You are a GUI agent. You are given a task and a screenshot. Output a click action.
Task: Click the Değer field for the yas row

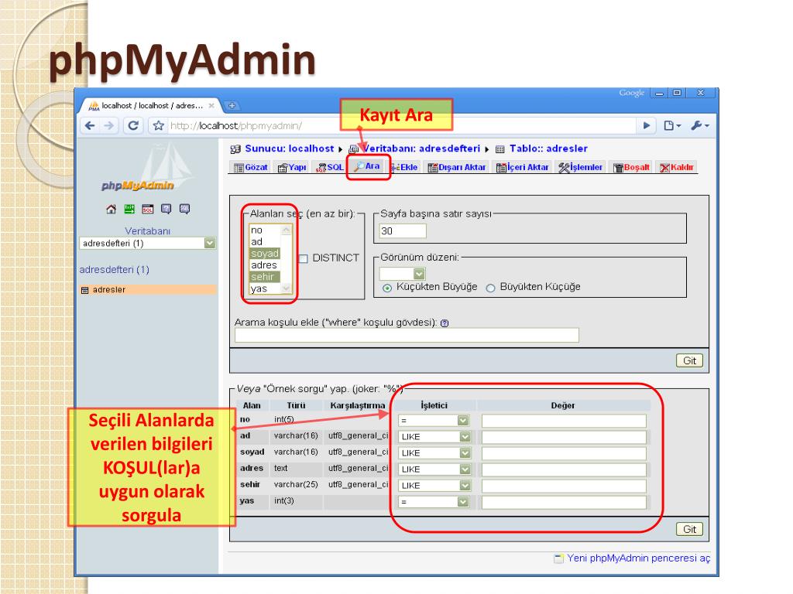point(564,502)
